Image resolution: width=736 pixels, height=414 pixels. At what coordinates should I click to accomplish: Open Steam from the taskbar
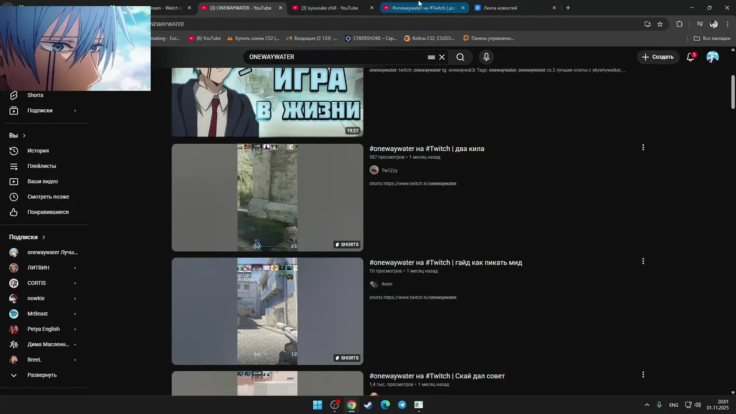[x=368, y=405]
